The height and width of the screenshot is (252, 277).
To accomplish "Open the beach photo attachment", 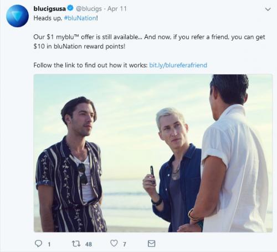I will tap(153, 153).
